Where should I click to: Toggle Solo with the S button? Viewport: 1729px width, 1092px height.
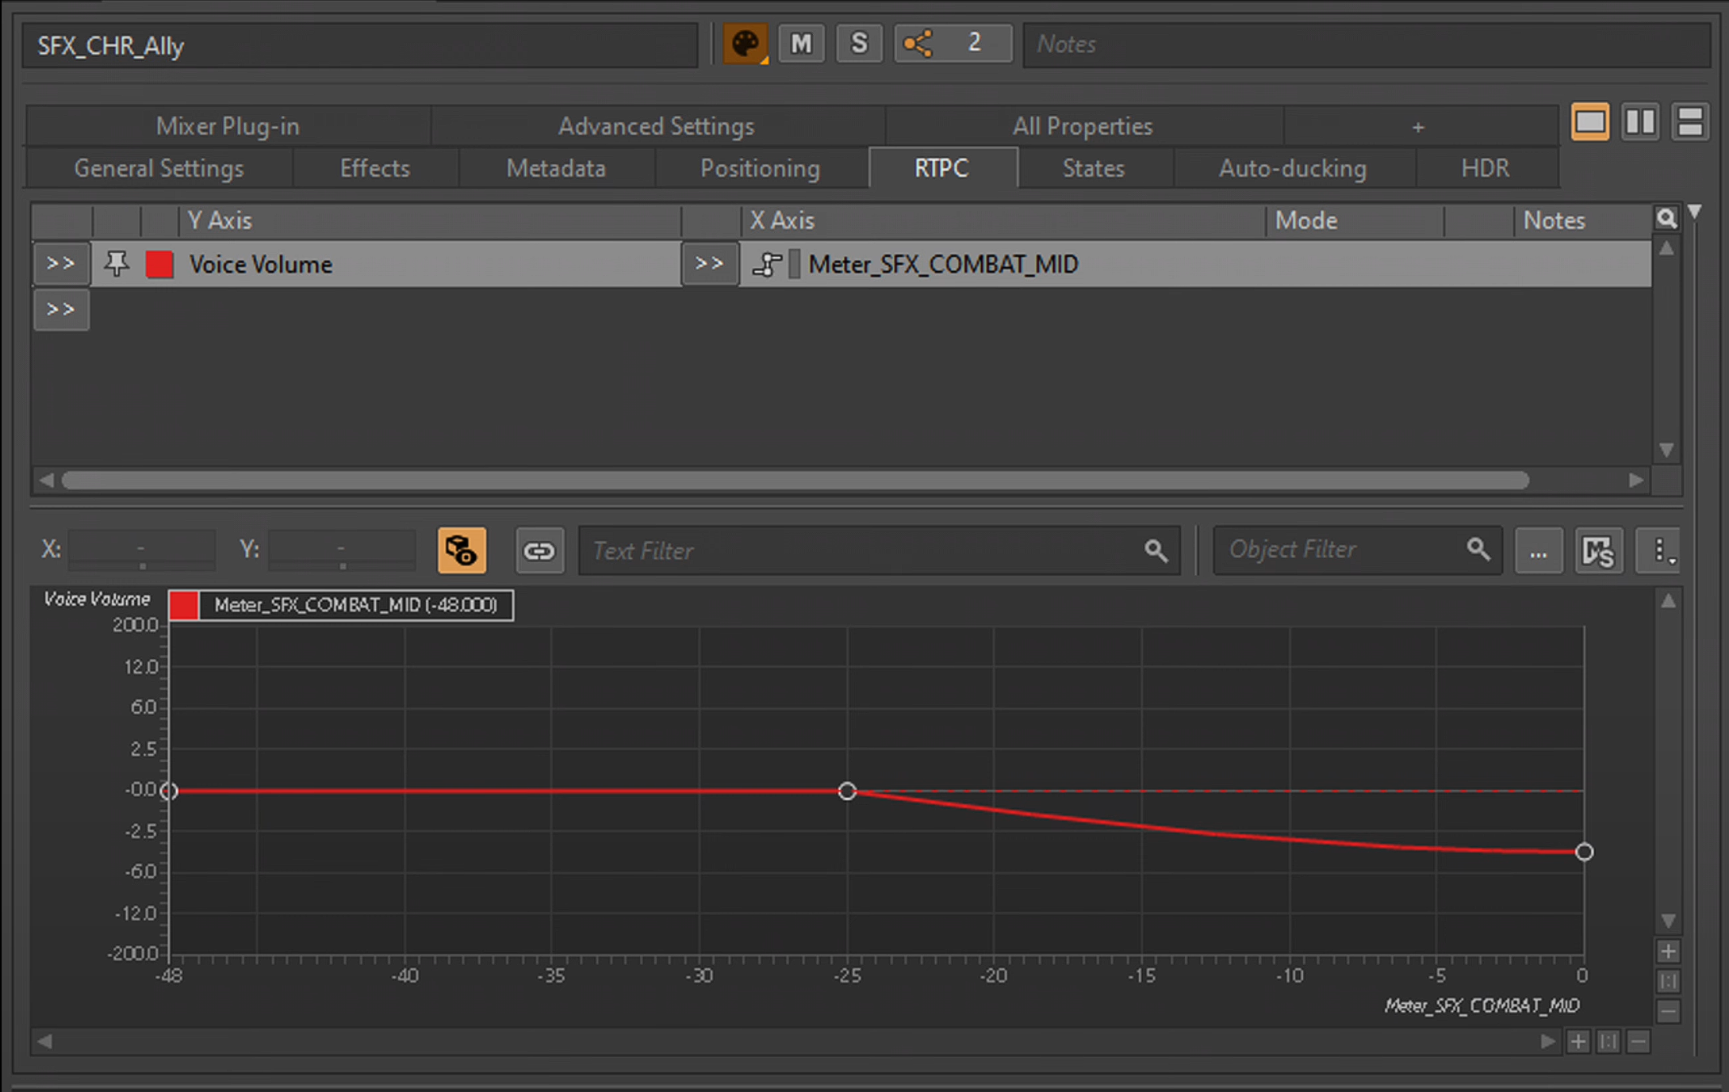[x=858, y=44]
